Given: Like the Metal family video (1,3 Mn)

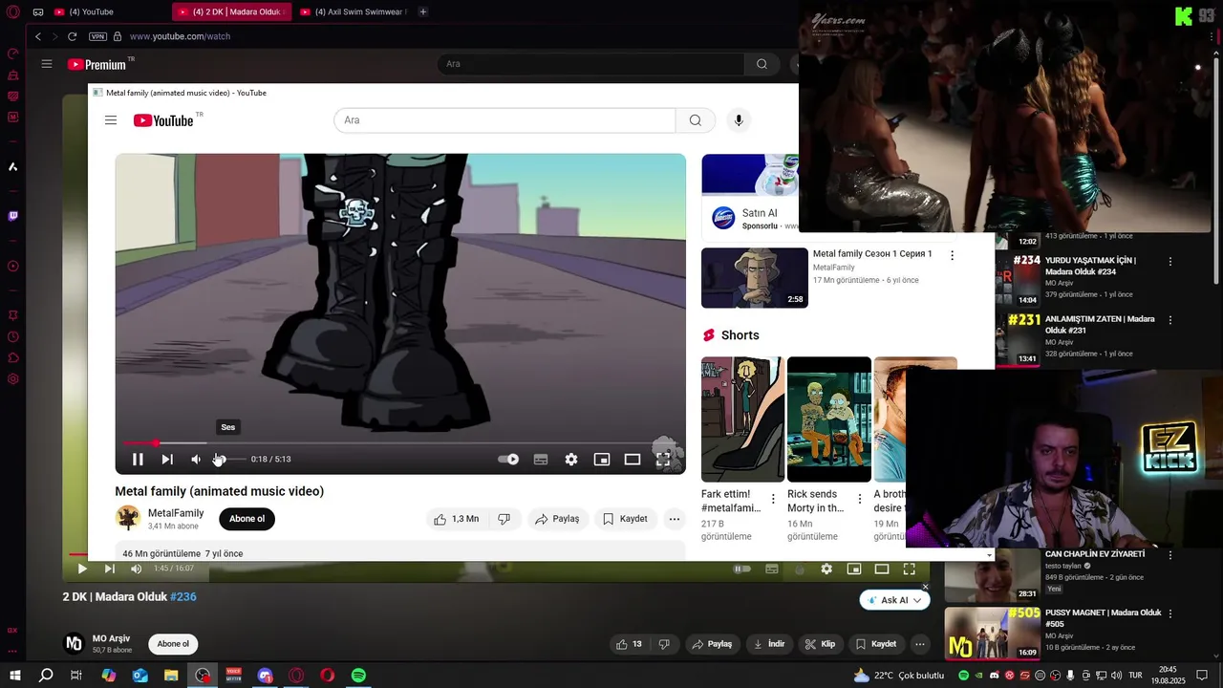Looking at the screenshot, I should [456, 519].
